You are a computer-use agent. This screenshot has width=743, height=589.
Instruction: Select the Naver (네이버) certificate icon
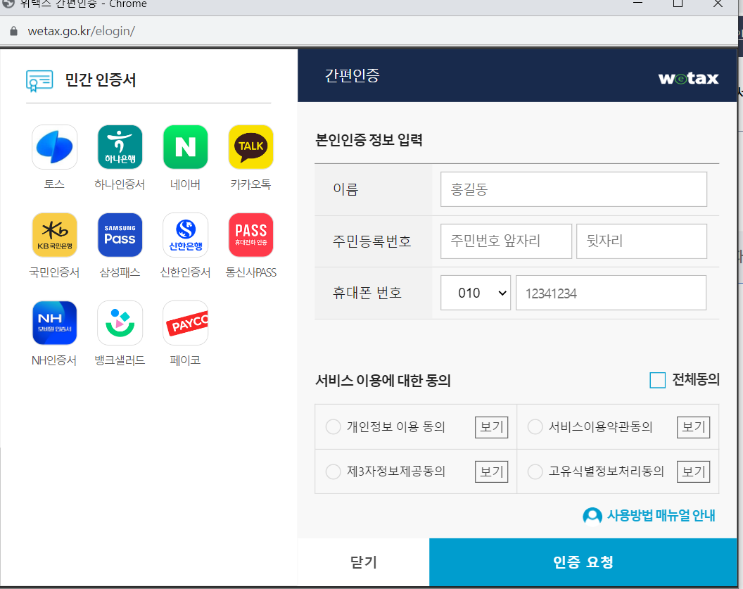(185, 147)
